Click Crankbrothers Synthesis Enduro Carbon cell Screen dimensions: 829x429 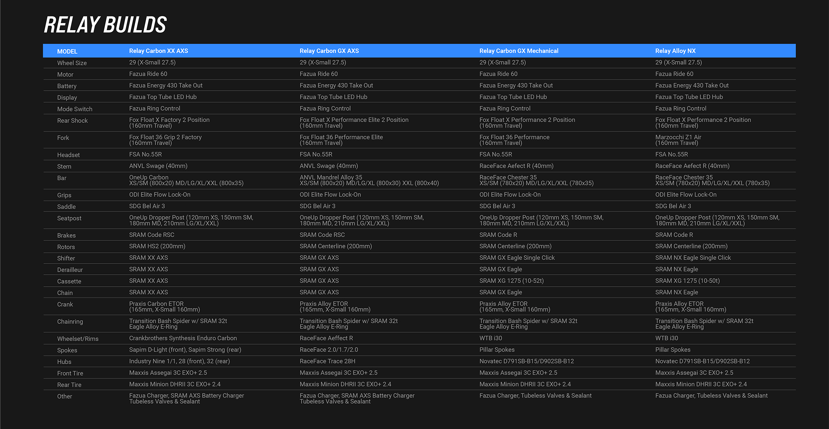point(183,338)
